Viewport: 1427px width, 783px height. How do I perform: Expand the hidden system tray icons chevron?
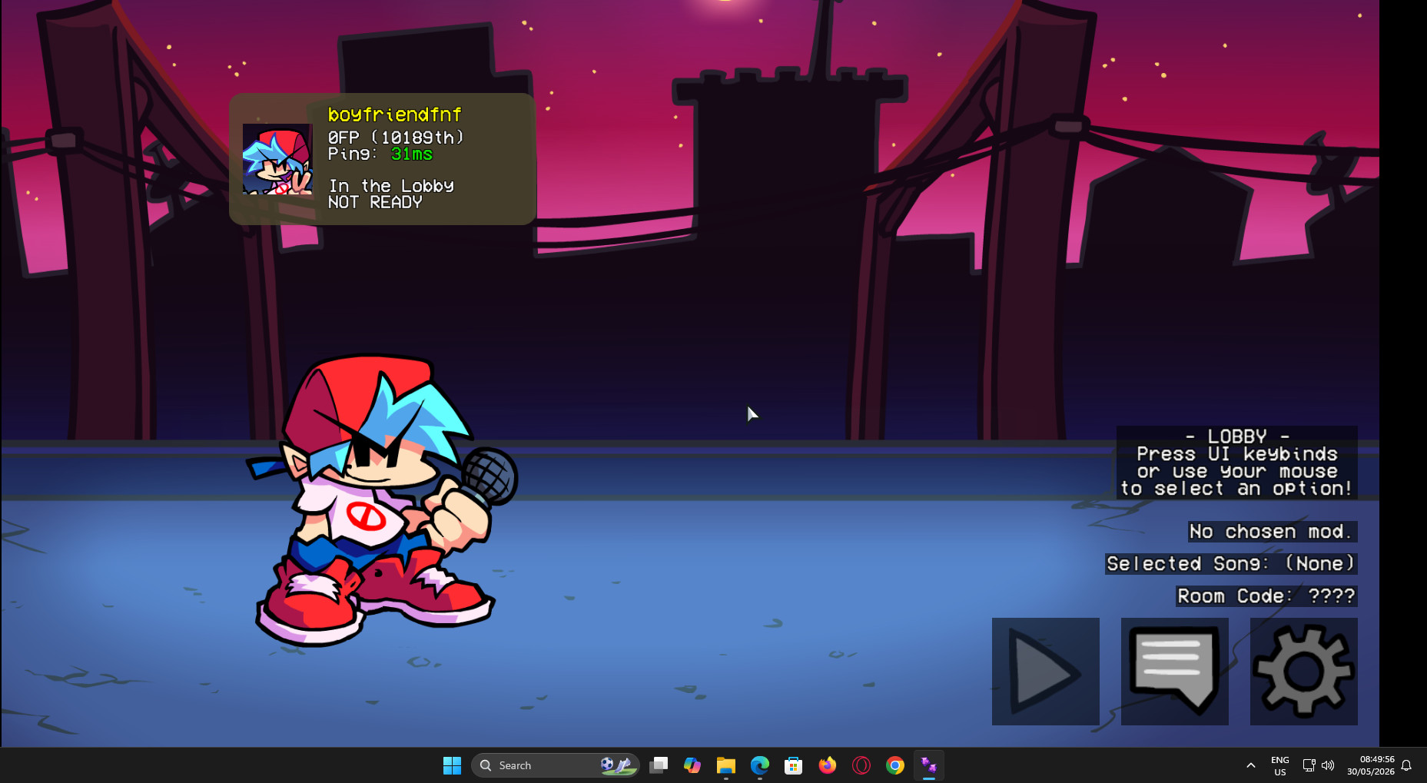pos(1251,765)
